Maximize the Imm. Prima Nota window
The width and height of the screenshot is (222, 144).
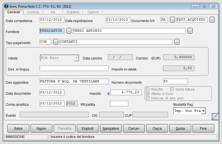204,7
